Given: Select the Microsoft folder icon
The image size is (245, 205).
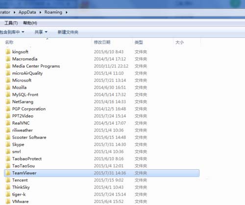Looking at the screenshot, I should point(8,80).
